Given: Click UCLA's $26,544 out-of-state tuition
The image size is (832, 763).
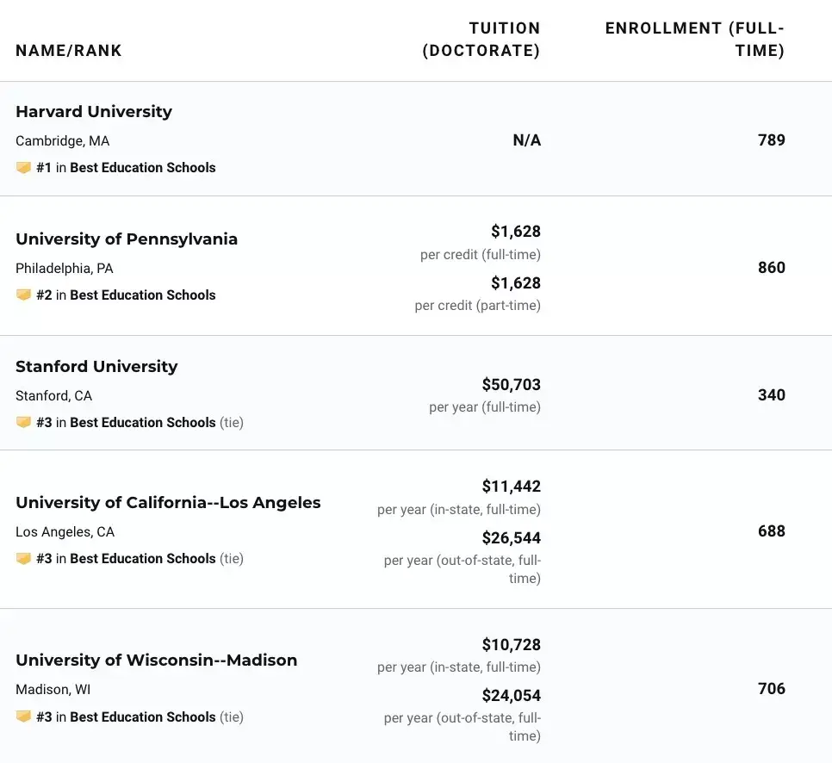Looking at the screenshot, I should pyautogui.click(x=512, y=538).
